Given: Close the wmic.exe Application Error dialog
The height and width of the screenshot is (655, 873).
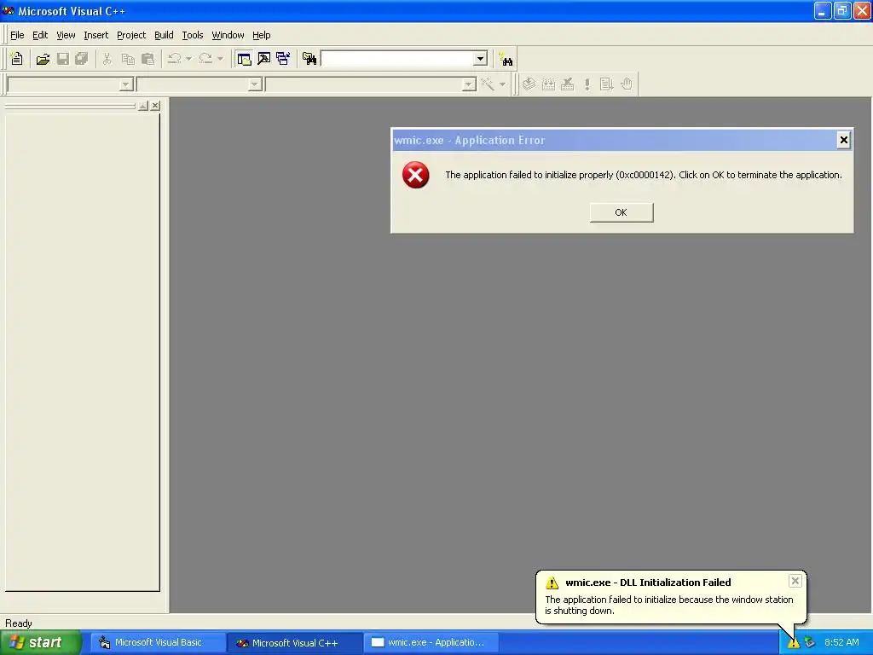Looking at the screenshot, I should point(843,141).
